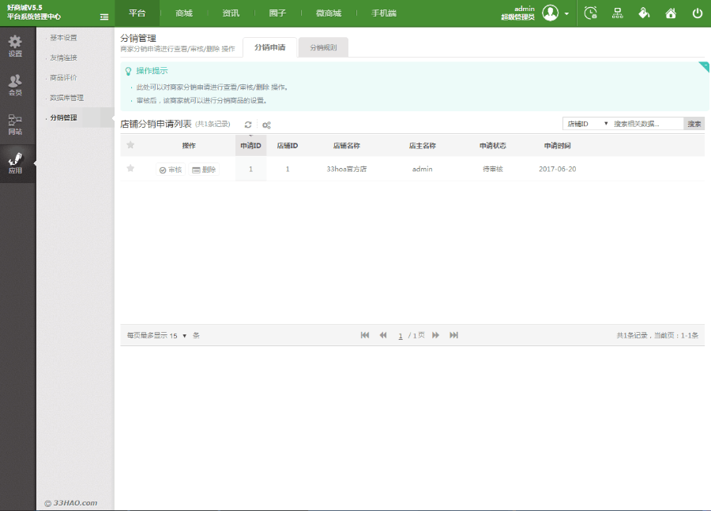The height and width of the screenshot is (511, 711).
Task: Click the power logout icon
Action: pyautogui.click(x=697, y=13)
